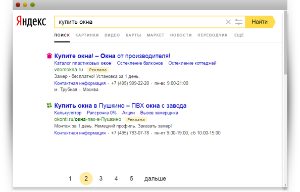Open the Акции sitelink
The image size is (300, 192).
coord(128,113)
